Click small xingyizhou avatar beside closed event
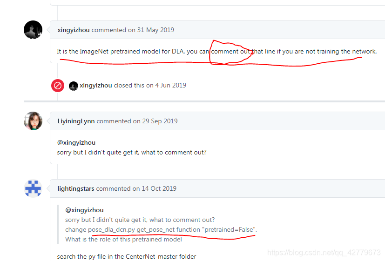The height and width of the screenshot is (261, 385). [x=74, y=86]
